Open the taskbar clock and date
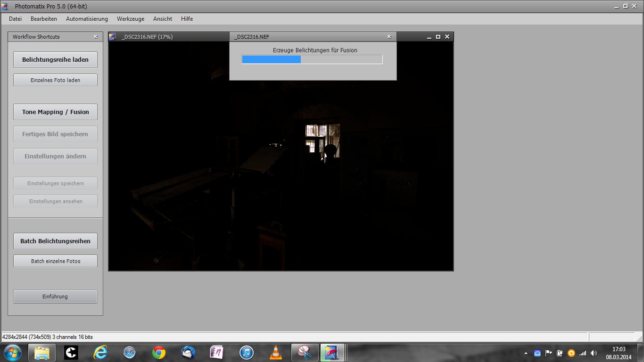This screenshot has width=644, height=362. [619, 353]
